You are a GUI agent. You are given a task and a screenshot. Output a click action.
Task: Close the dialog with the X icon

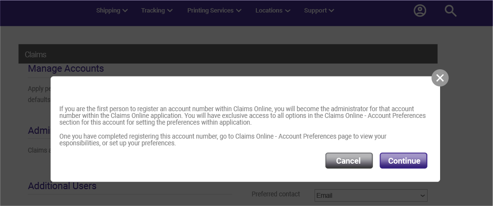click(440, 77)
